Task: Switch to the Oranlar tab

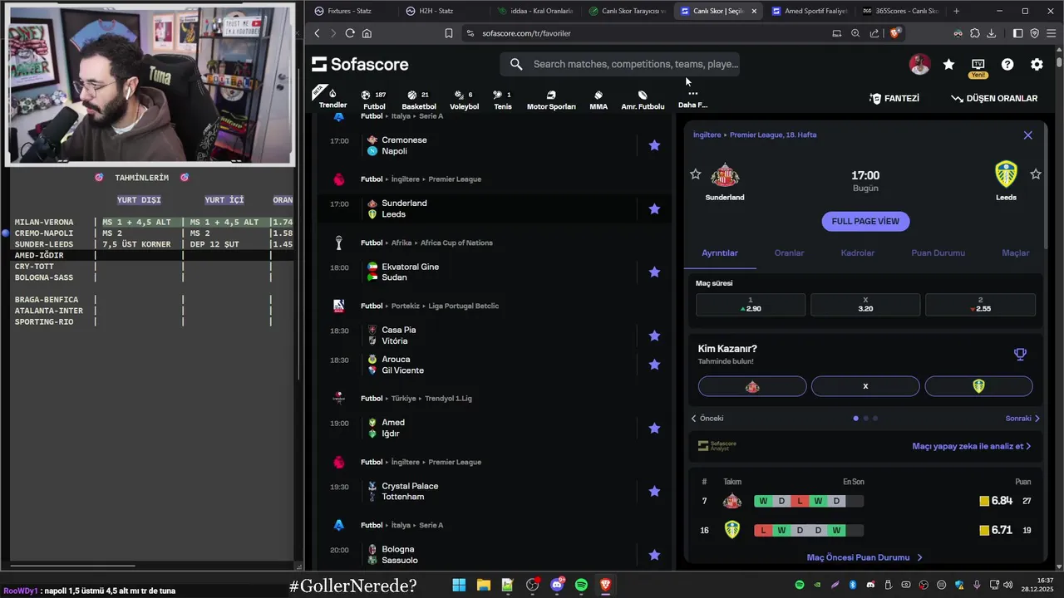Action: tap(789, 252)
